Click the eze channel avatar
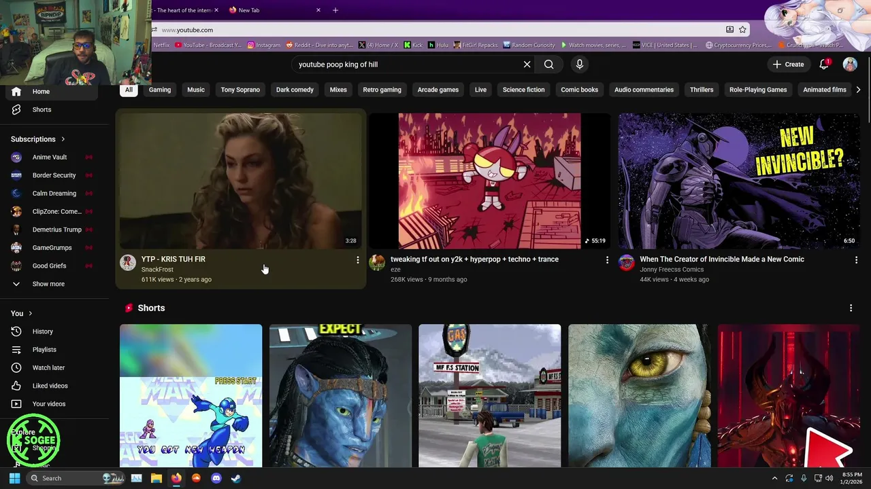Viewport: 871px width, 489px height. tap(377, 263)
